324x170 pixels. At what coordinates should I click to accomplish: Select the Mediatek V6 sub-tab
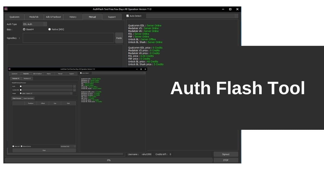coord(16,79)
